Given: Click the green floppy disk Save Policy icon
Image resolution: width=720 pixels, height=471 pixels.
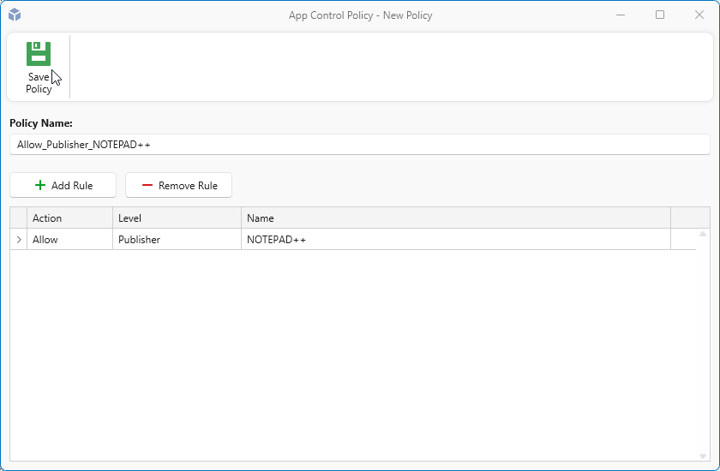Looking at the screenshot, I should click(39, 54).
